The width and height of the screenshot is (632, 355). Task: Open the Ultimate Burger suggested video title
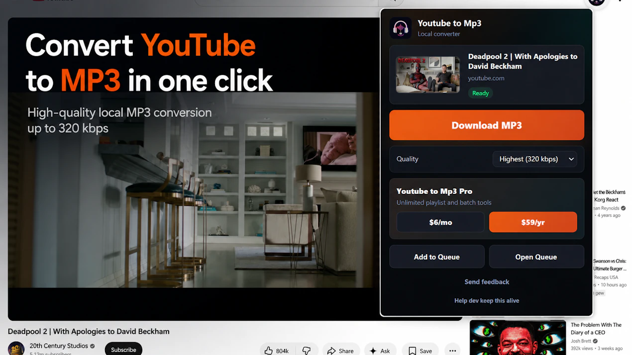point(610,265)
